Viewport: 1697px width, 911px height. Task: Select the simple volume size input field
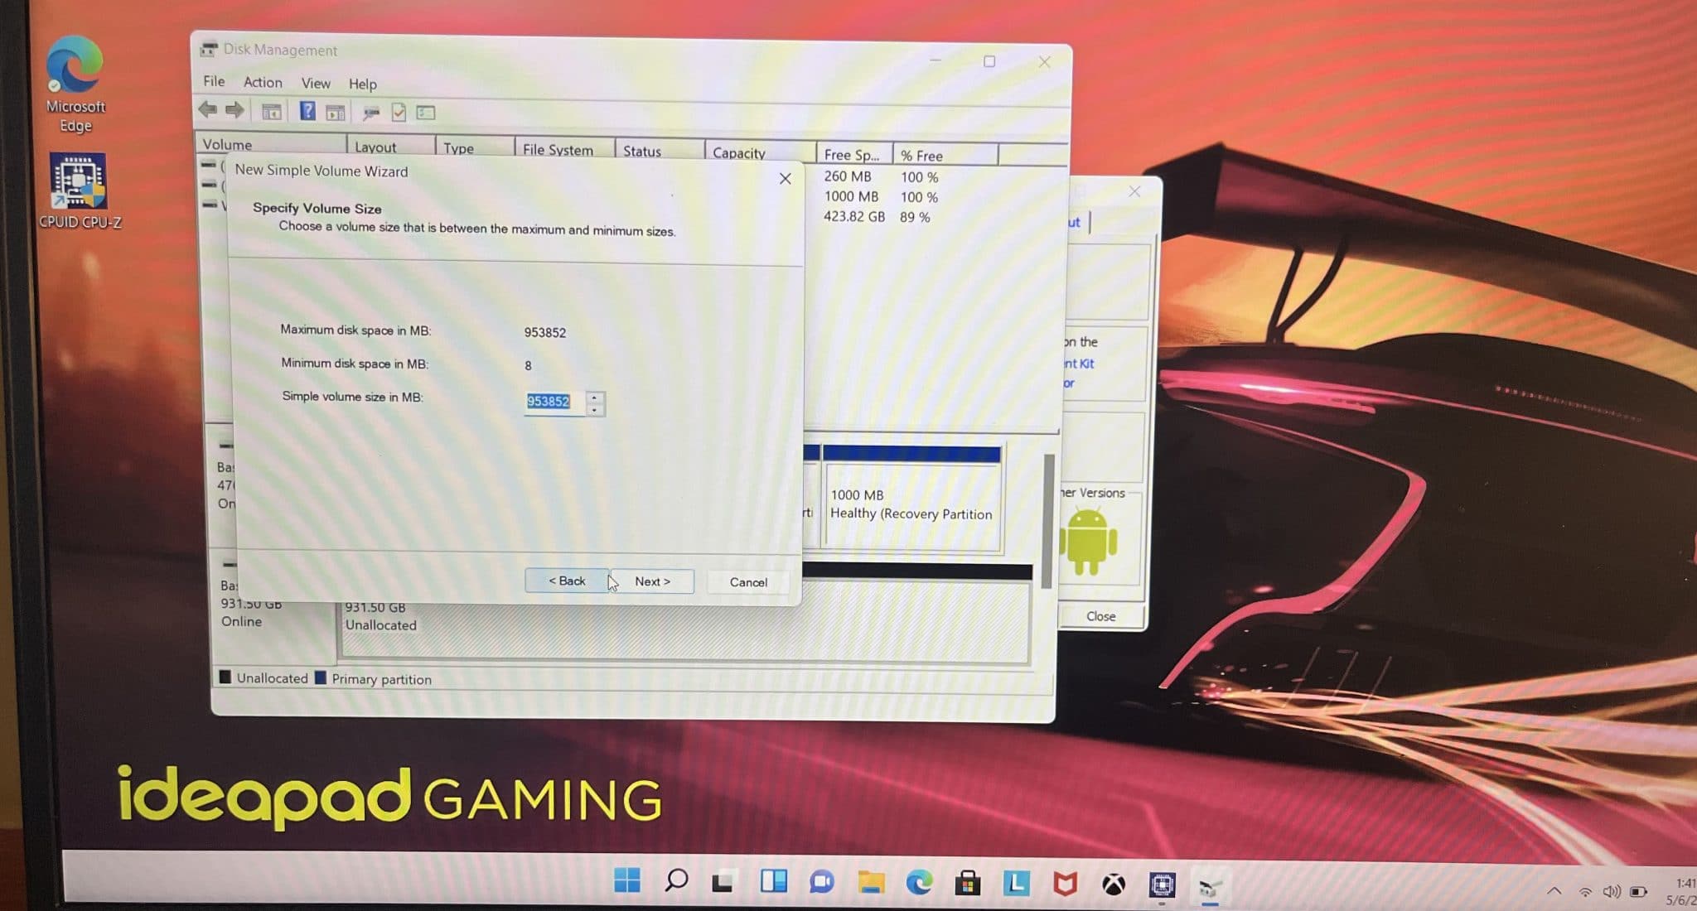coord(549,402)
